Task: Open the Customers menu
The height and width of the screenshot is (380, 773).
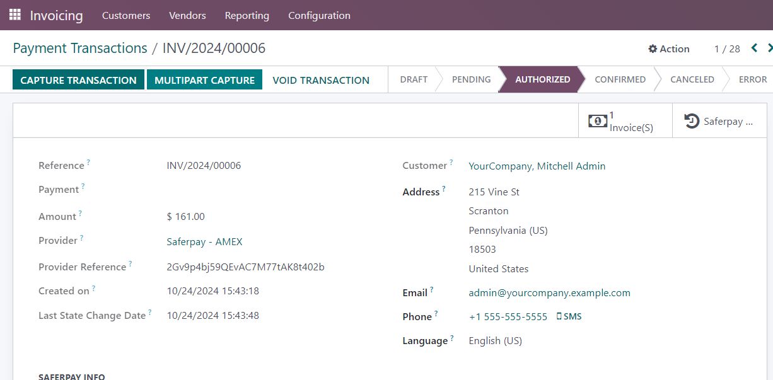Action: 126,15
